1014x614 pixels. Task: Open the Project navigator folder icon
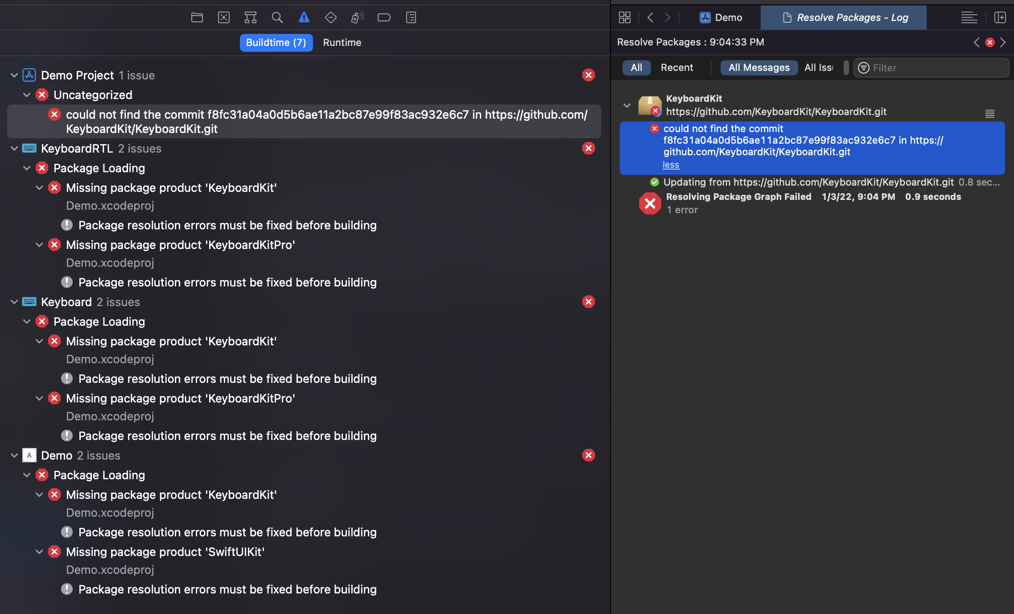click(x=197, y=17)
